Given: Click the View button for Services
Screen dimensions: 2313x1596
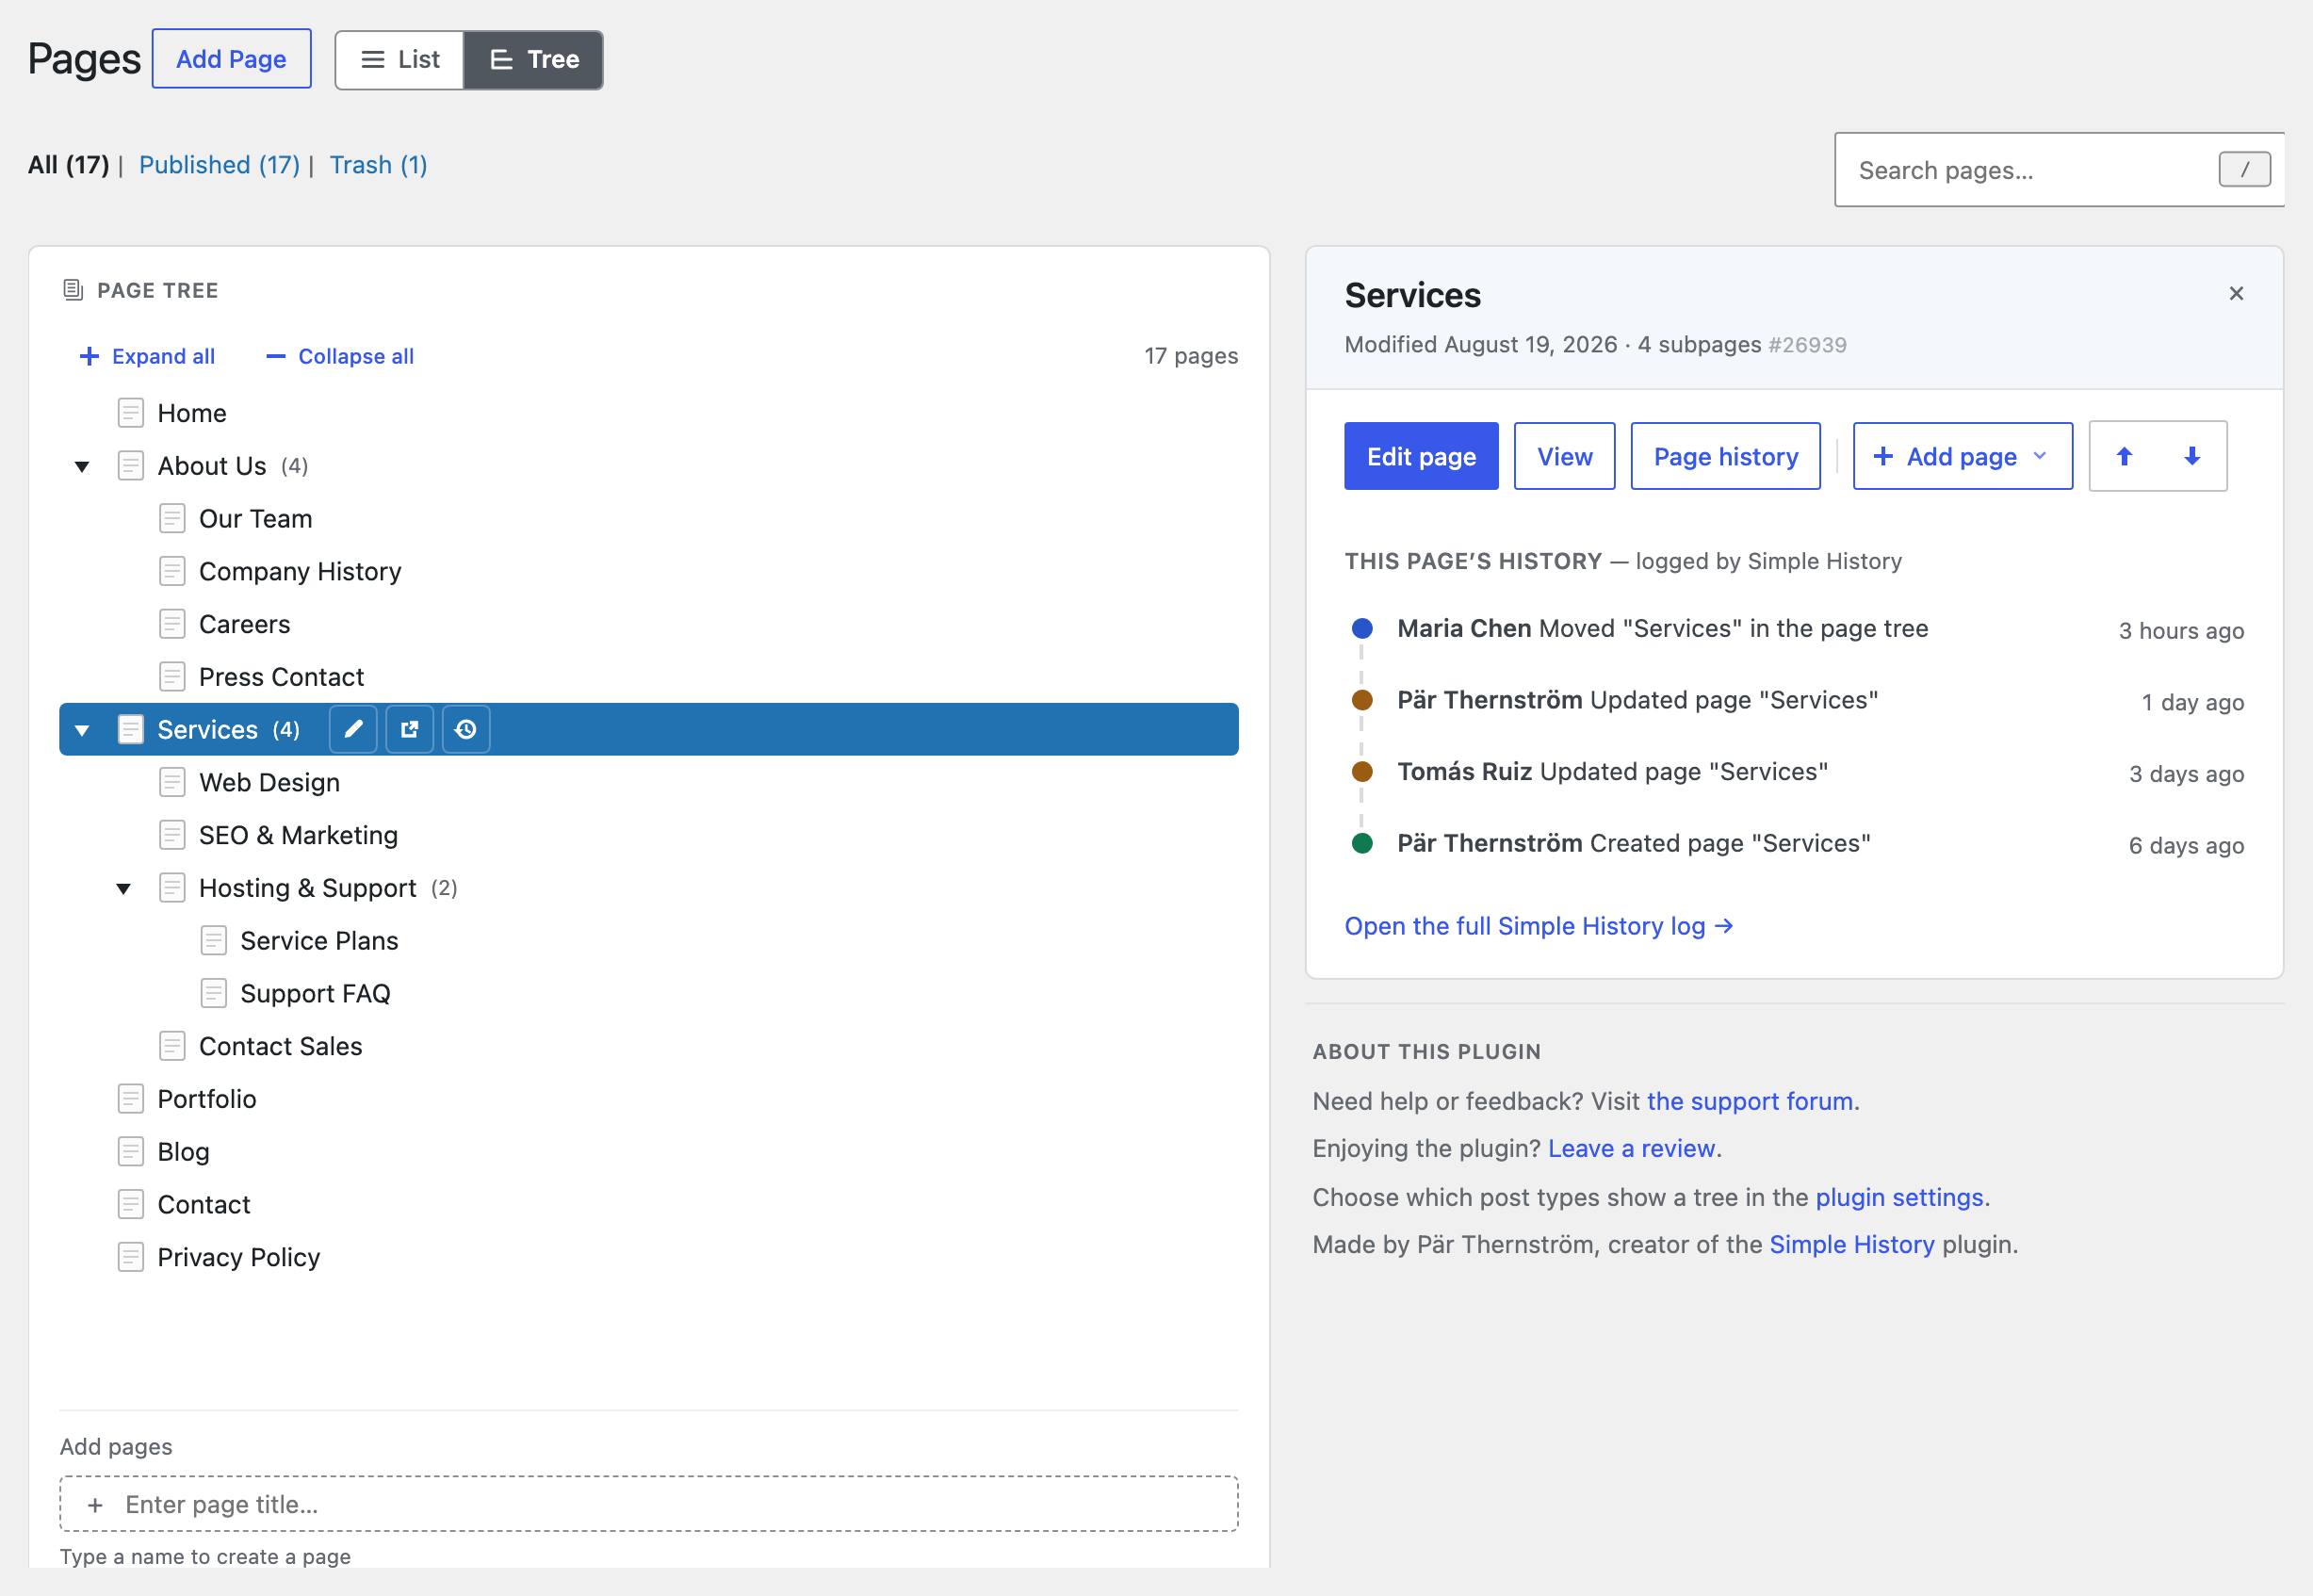Looking at the screenshot, I should point(1564,456).
